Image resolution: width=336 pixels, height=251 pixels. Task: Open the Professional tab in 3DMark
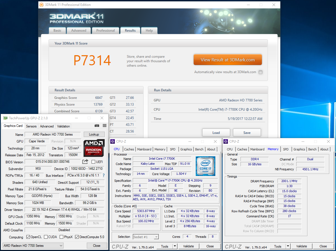[106, 31]
